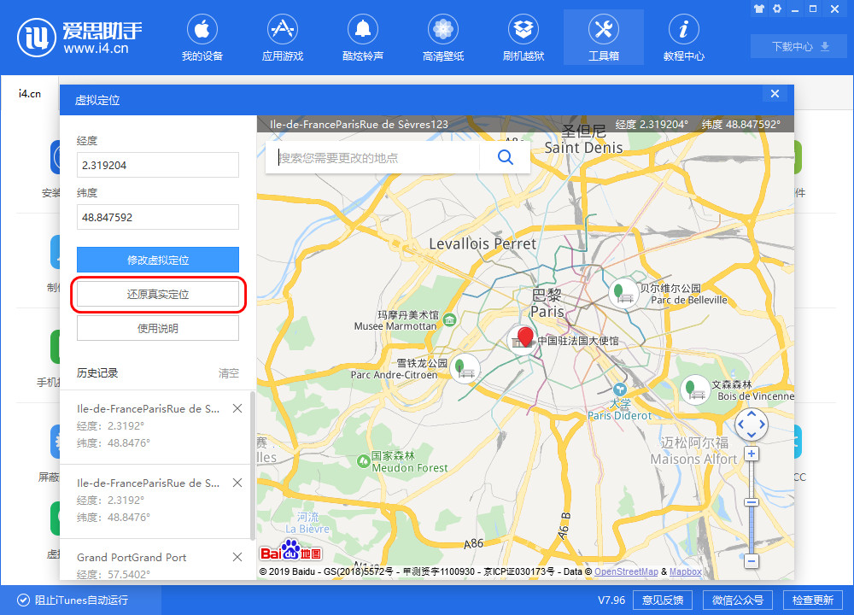
Task: Open the 教程中心 tutorial center
Action: [683, 37]
